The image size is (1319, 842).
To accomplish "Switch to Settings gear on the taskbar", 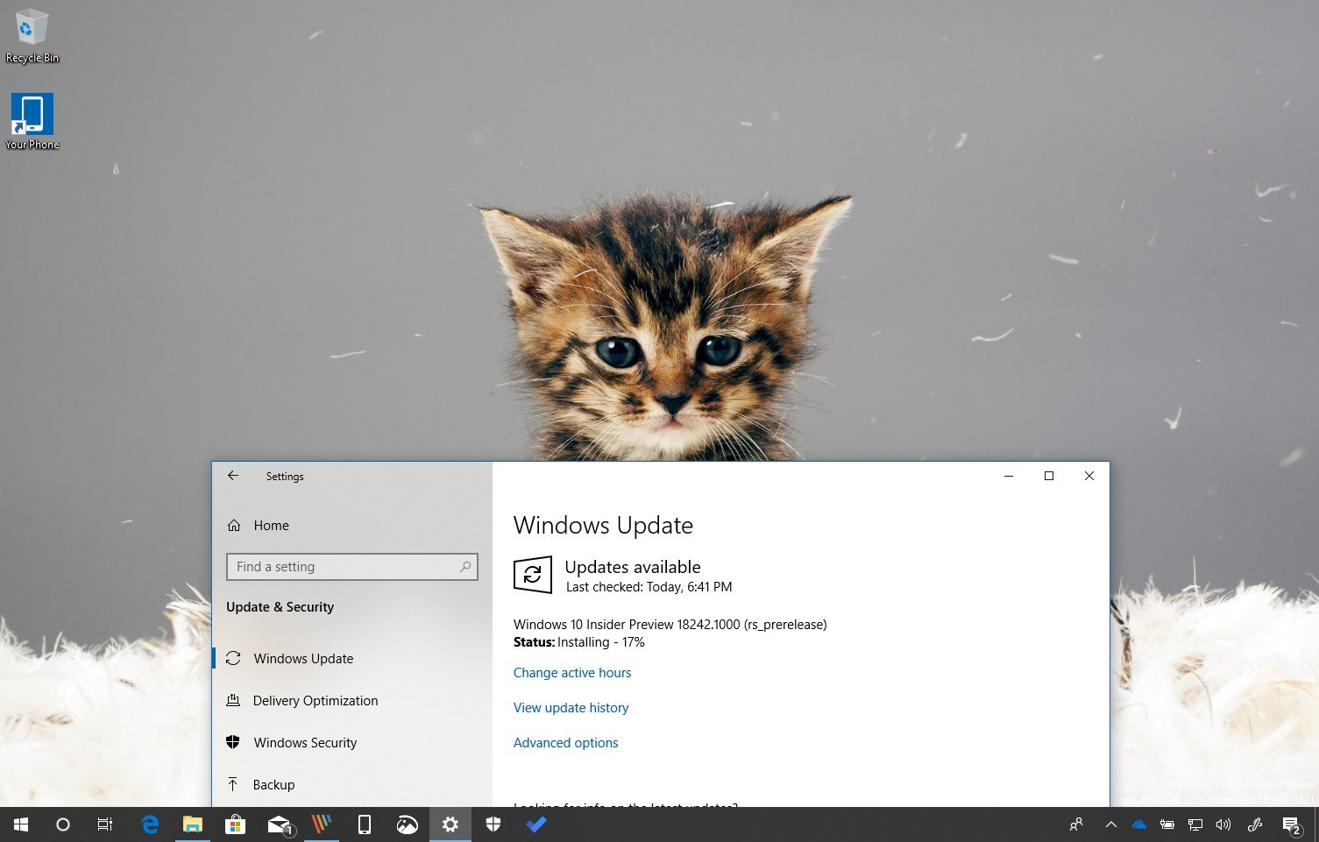I will pos(450,824).
